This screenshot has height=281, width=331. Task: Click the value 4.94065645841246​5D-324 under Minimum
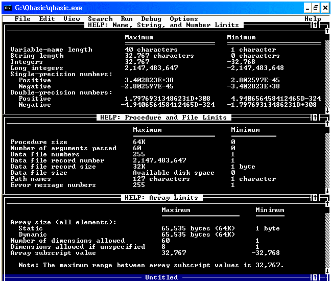click(276, 99)
